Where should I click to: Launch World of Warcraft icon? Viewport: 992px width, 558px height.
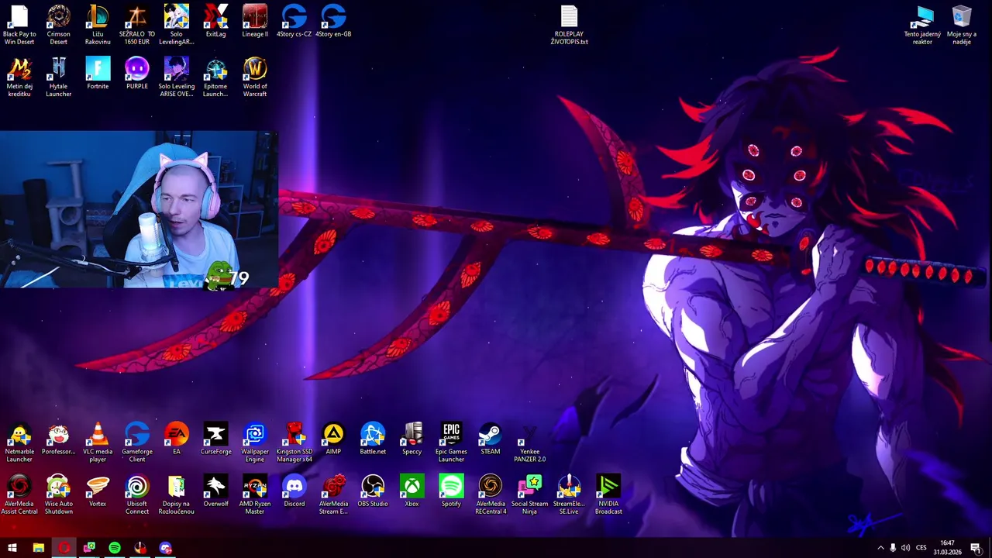click(x=255, y=77)
